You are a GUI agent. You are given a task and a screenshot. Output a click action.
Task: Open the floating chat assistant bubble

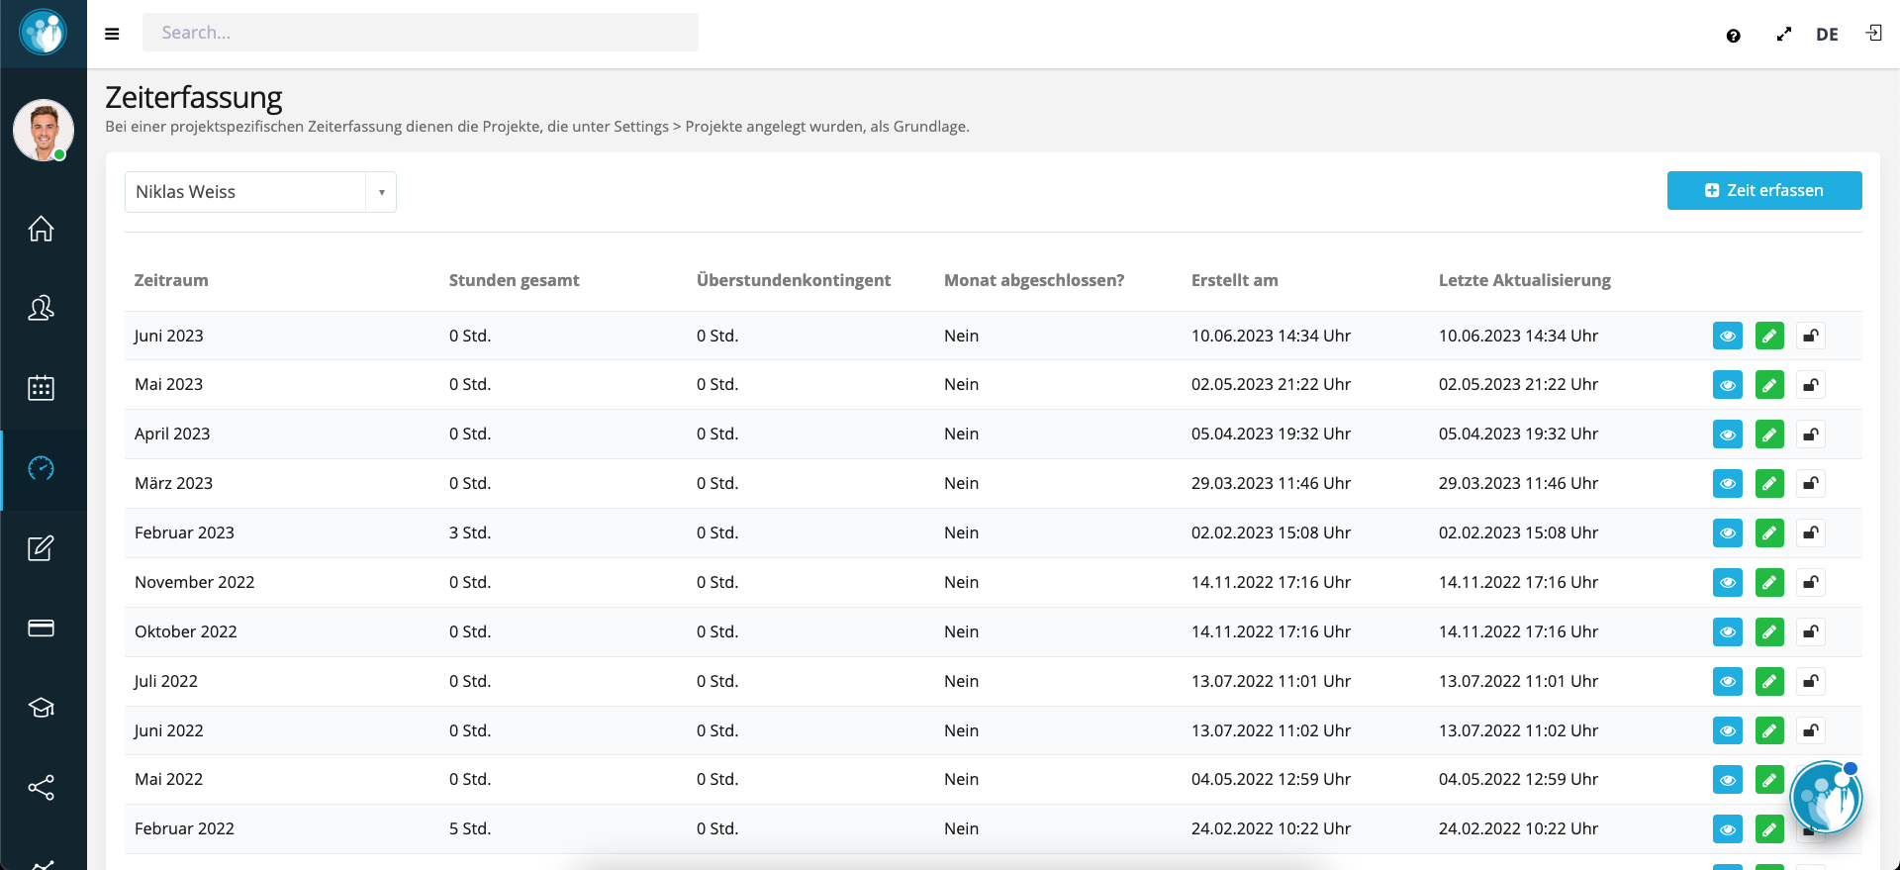pos(1826,797)
